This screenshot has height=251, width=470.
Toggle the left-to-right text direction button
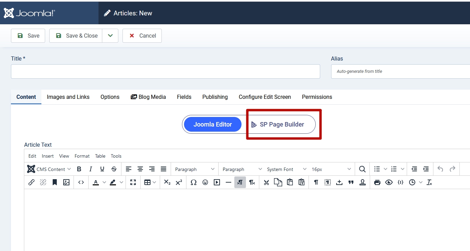(240, 182)
